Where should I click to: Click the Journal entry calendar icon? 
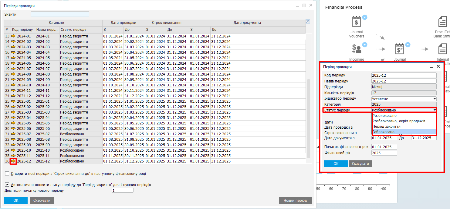[x=400, y=49]
